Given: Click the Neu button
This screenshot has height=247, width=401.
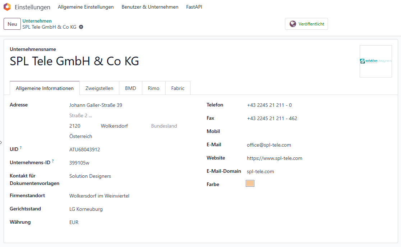Looking at the screenshot, I should (x=12, y=24).
